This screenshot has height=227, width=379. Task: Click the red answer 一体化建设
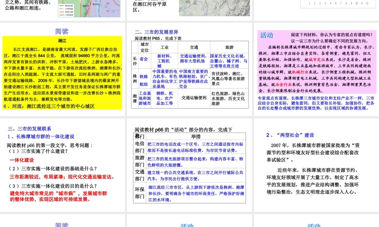tap(22, 160)
